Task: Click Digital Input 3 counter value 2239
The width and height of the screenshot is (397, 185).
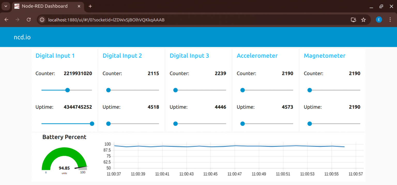Action: 220,73
